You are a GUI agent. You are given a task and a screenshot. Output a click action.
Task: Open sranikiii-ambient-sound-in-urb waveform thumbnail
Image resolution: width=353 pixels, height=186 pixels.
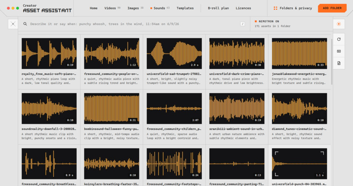pos(237,109)
